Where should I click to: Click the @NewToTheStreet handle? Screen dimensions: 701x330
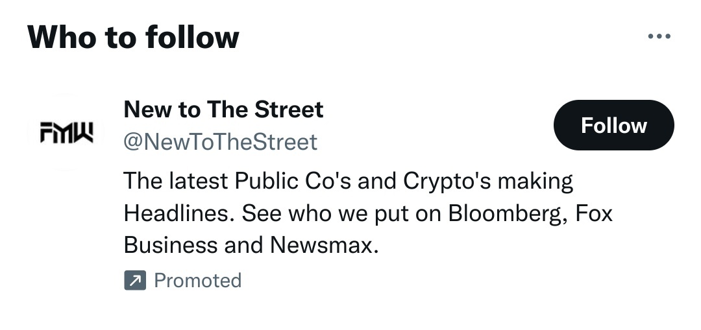tap(221, 141)
